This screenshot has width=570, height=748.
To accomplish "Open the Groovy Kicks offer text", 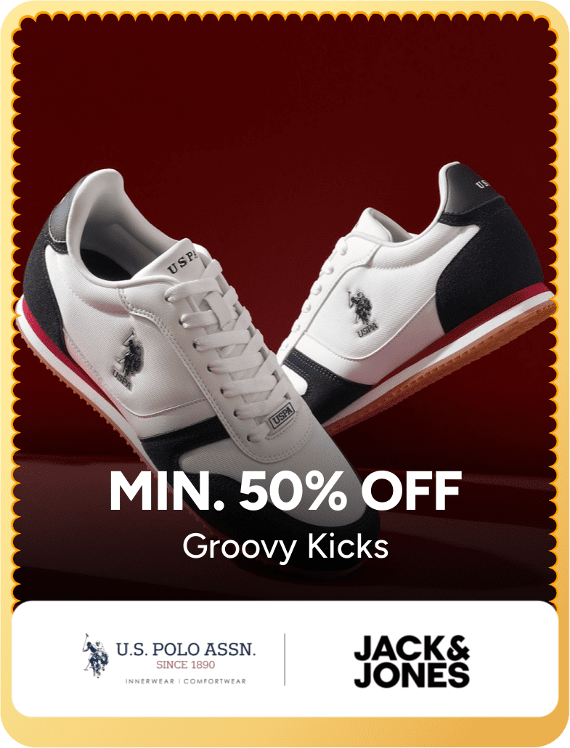I will point(285,547).
